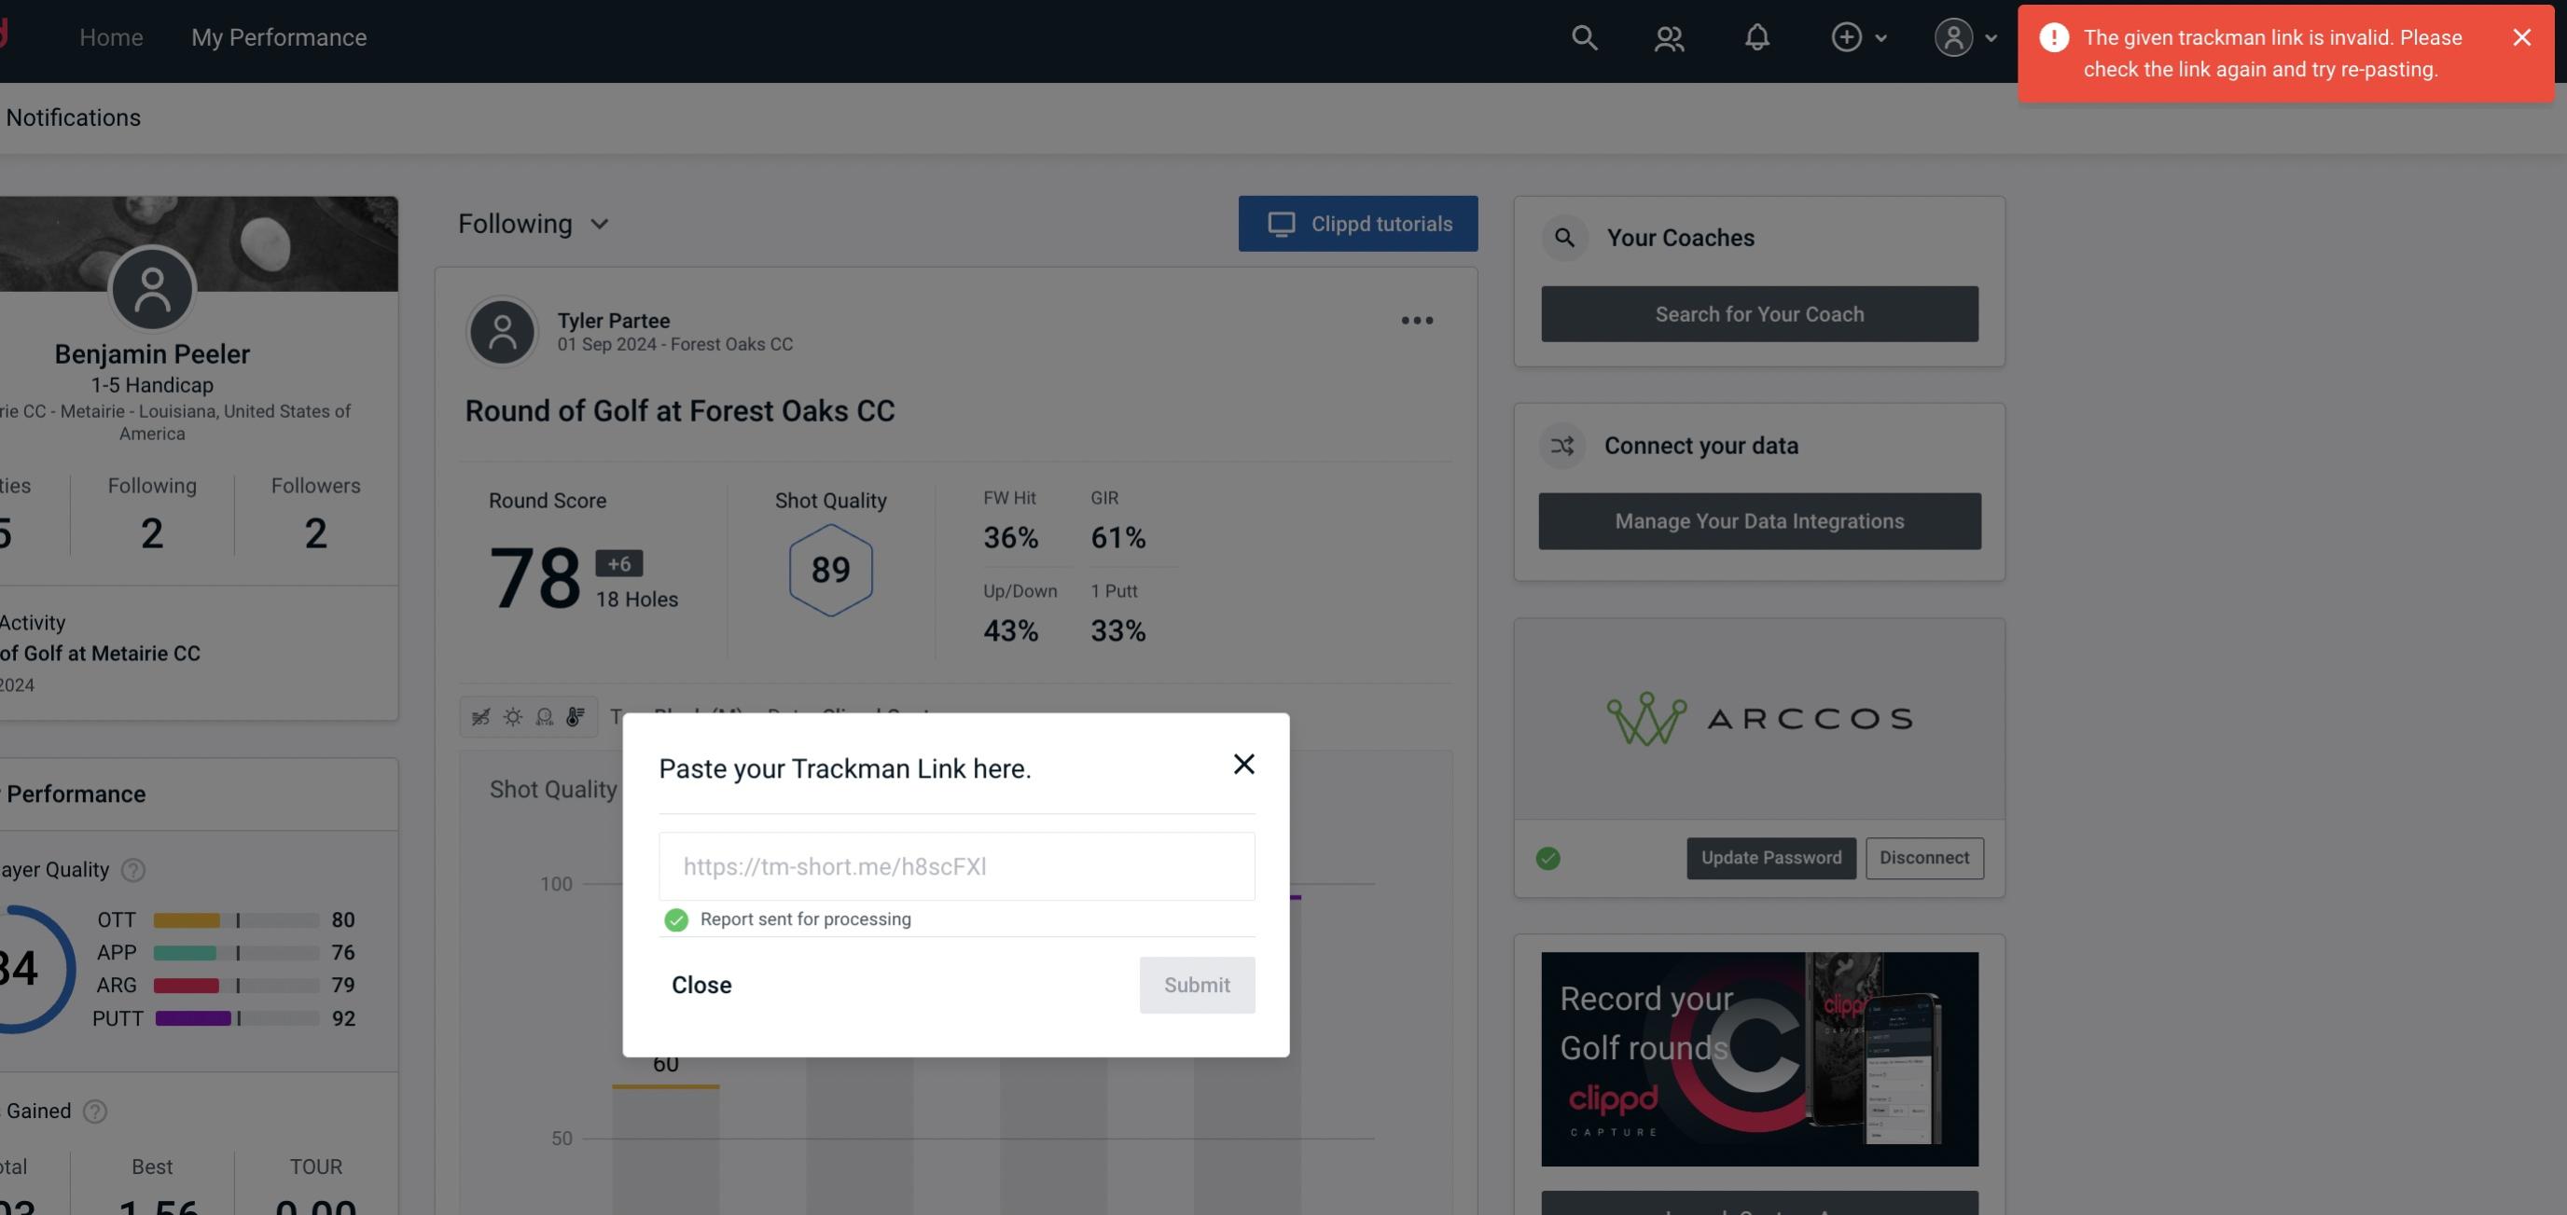Click the search icon in navigation bar
Image resolution: width=2567 pixels, height=1215 pixels.
click(x=1578, y=35)
